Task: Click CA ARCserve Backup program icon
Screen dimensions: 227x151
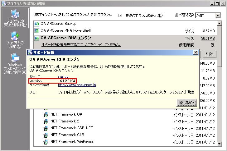Action: click(37, 24)
